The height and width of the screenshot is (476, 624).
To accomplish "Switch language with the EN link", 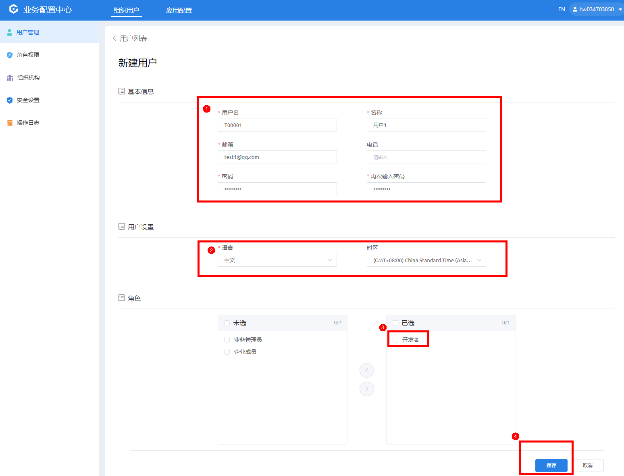I will tap(562, 9).
